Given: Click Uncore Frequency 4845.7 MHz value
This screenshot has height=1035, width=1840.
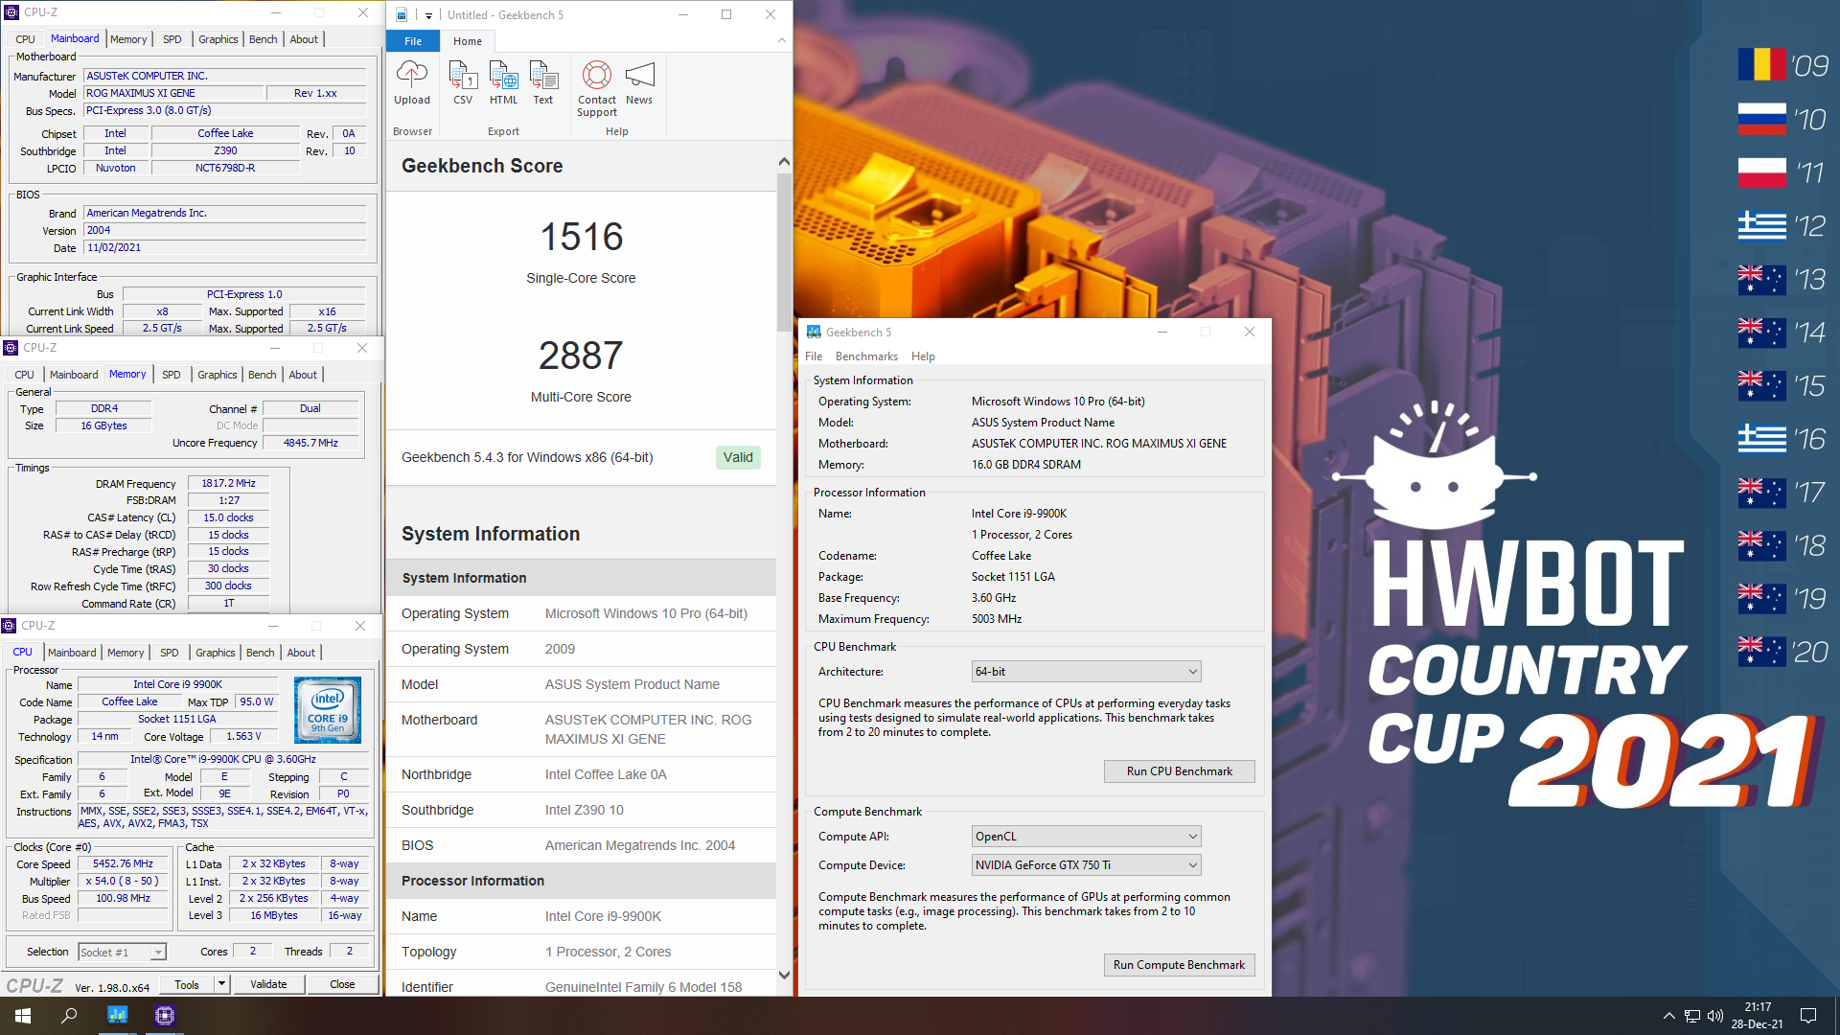Looking at the screenshot, I should point(310,443).
